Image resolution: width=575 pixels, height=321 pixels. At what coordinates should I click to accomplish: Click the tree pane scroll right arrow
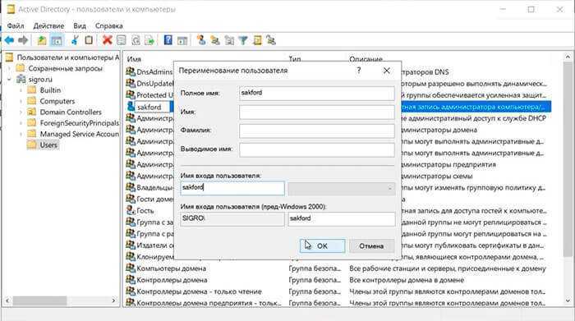113,300
